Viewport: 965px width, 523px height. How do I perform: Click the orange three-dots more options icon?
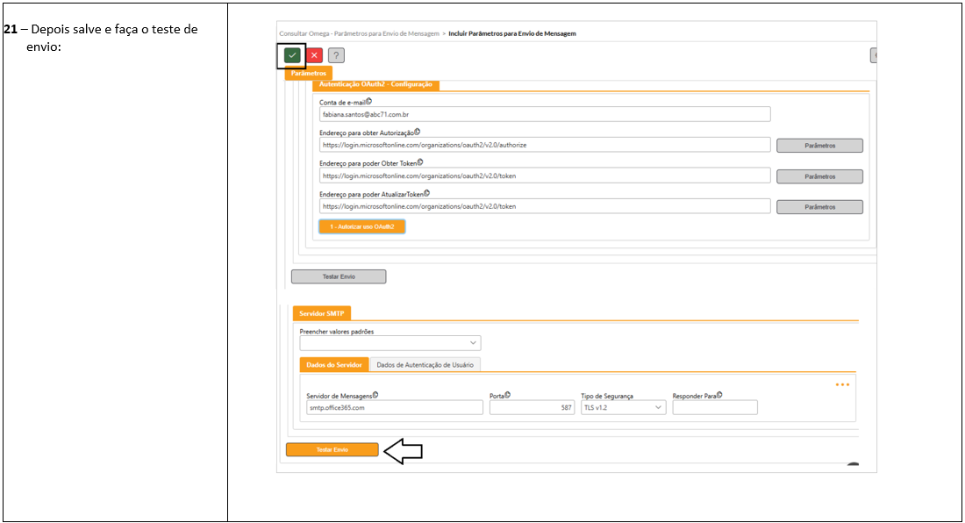point(842,384)
